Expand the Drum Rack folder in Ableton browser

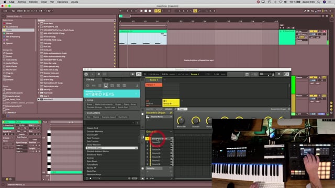[39, 23]
